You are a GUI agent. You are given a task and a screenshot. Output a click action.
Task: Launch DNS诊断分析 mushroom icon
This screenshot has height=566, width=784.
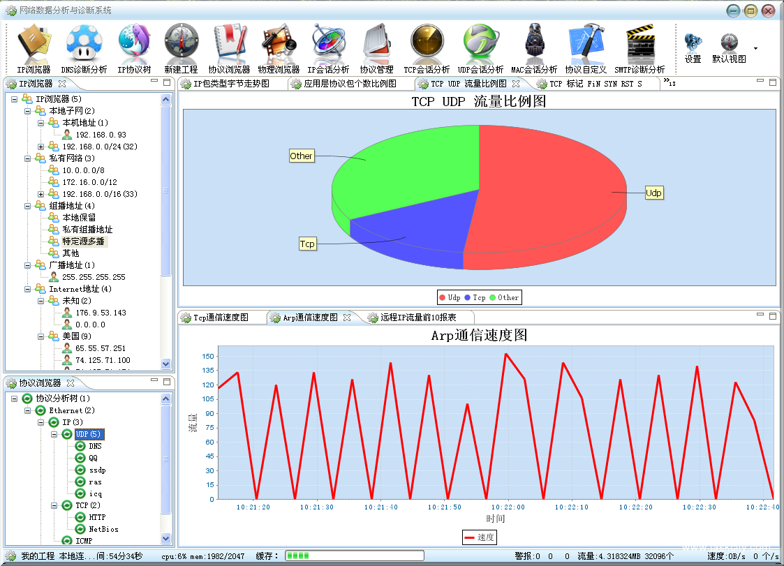(84, 44)
